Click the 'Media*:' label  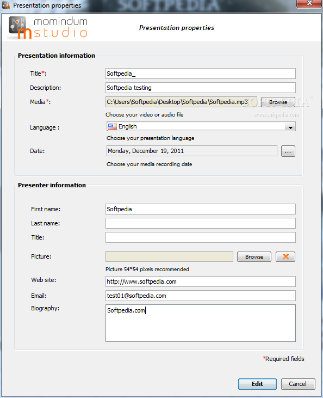(40, 102)
